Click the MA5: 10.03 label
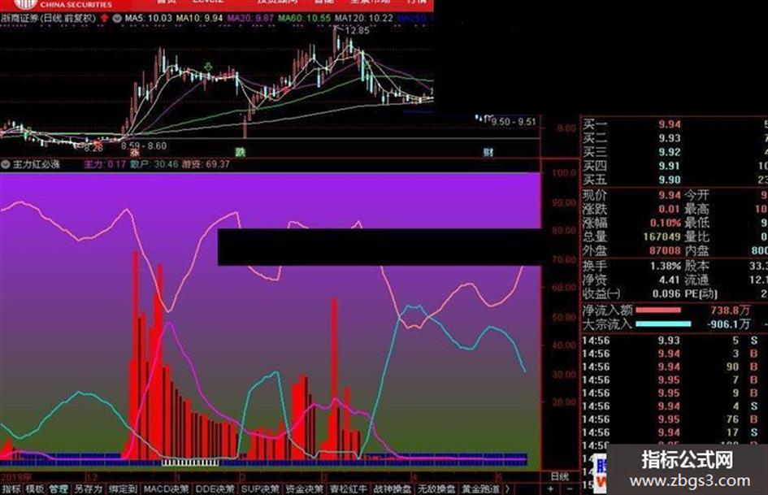Screen dimensions: 768x495 point(149,18)
